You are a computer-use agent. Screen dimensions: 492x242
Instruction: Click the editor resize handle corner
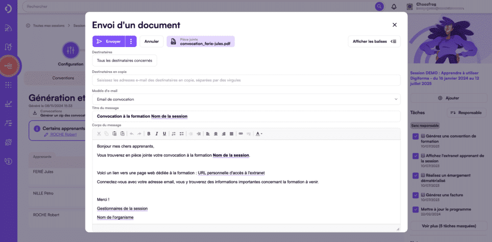(398, 230)
